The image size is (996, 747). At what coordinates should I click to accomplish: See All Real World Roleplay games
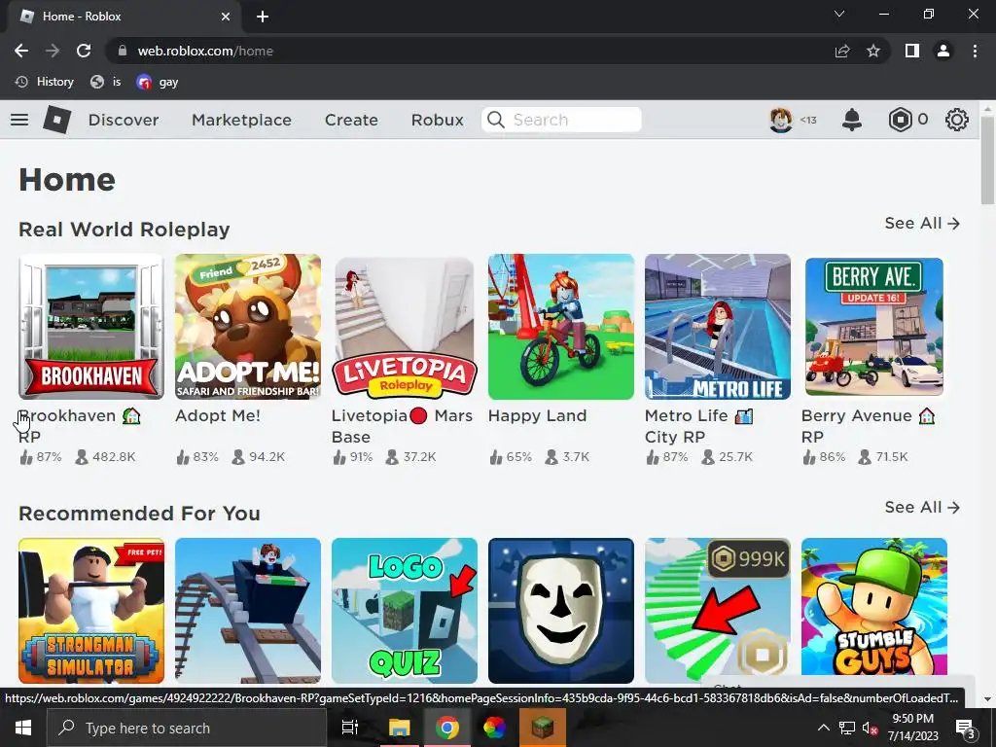pyautogui.click(x=922, y=224)
